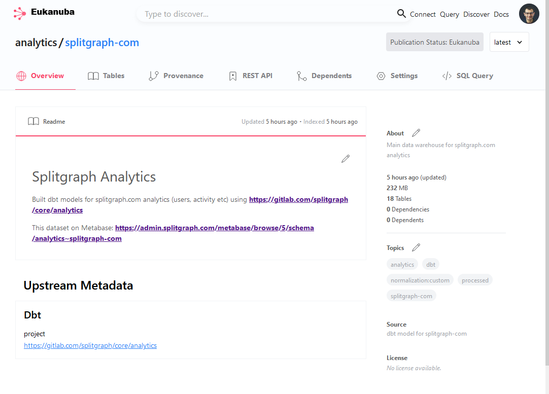Click the Provenance branch icon

point(153,76)
